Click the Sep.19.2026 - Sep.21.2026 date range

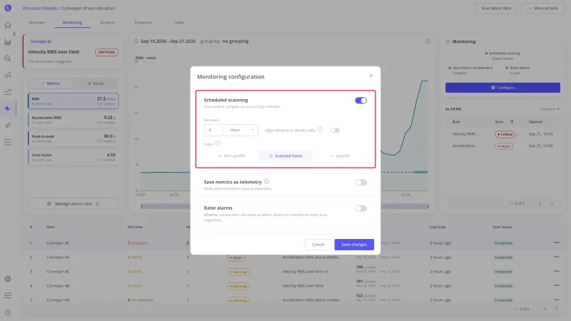tap(168, 41)
